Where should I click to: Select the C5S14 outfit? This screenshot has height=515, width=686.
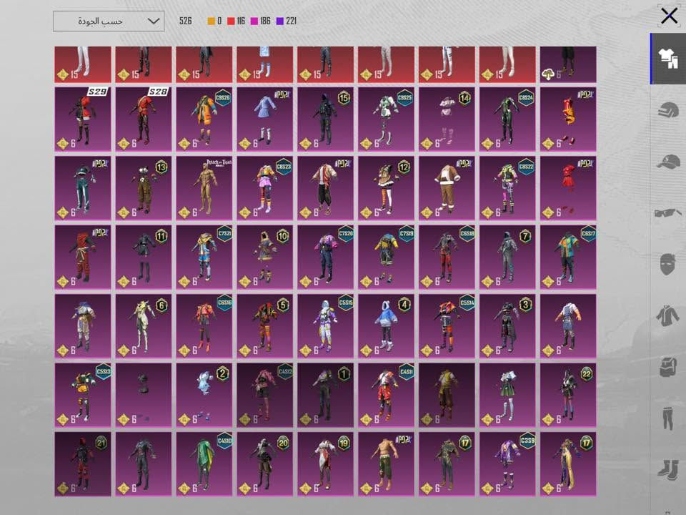[447, 326]
